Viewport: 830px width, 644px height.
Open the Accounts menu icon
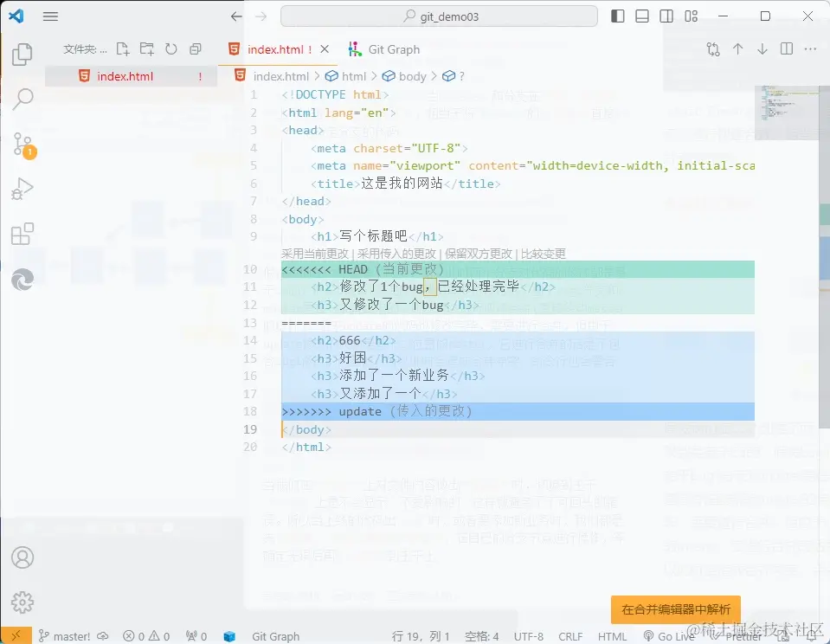(23, 557)
